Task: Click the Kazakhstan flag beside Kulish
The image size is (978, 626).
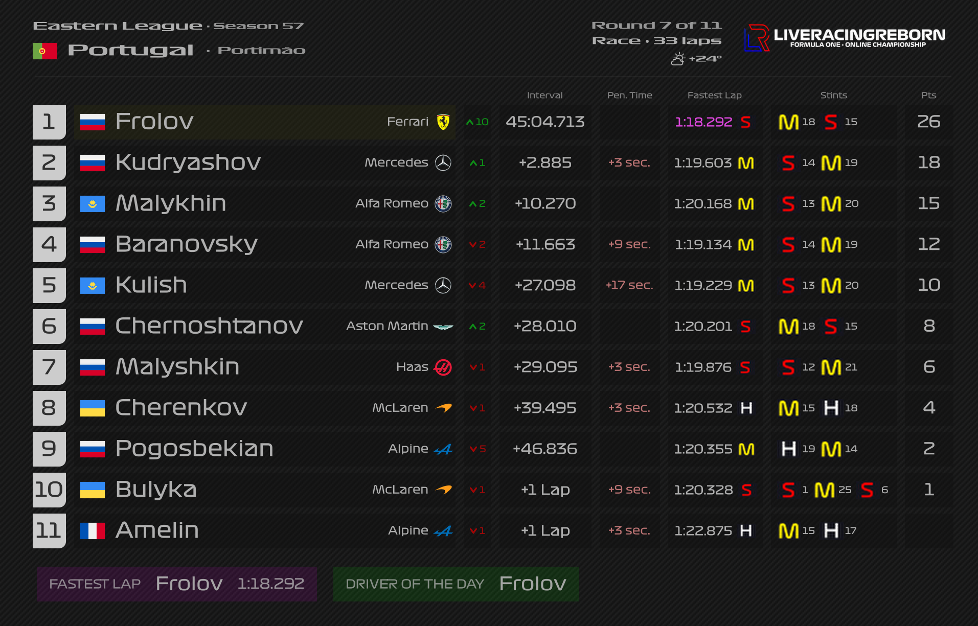Action: pyautogui.click(x=93, y=285)
